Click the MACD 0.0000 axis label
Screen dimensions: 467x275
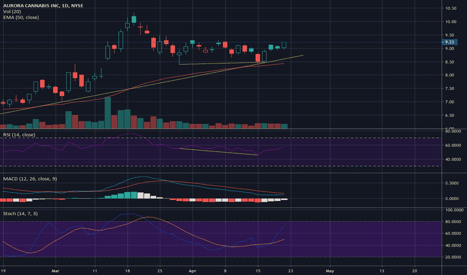tap(452, 198)
